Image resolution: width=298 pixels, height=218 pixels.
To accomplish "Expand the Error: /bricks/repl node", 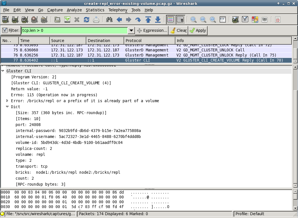I will [7, 101].
